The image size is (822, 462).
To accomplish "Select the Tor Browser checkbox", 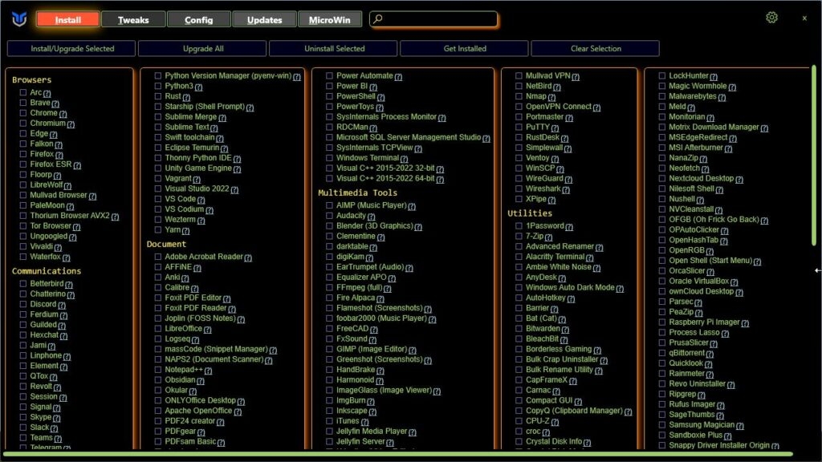I will click(x=23, y=225).
